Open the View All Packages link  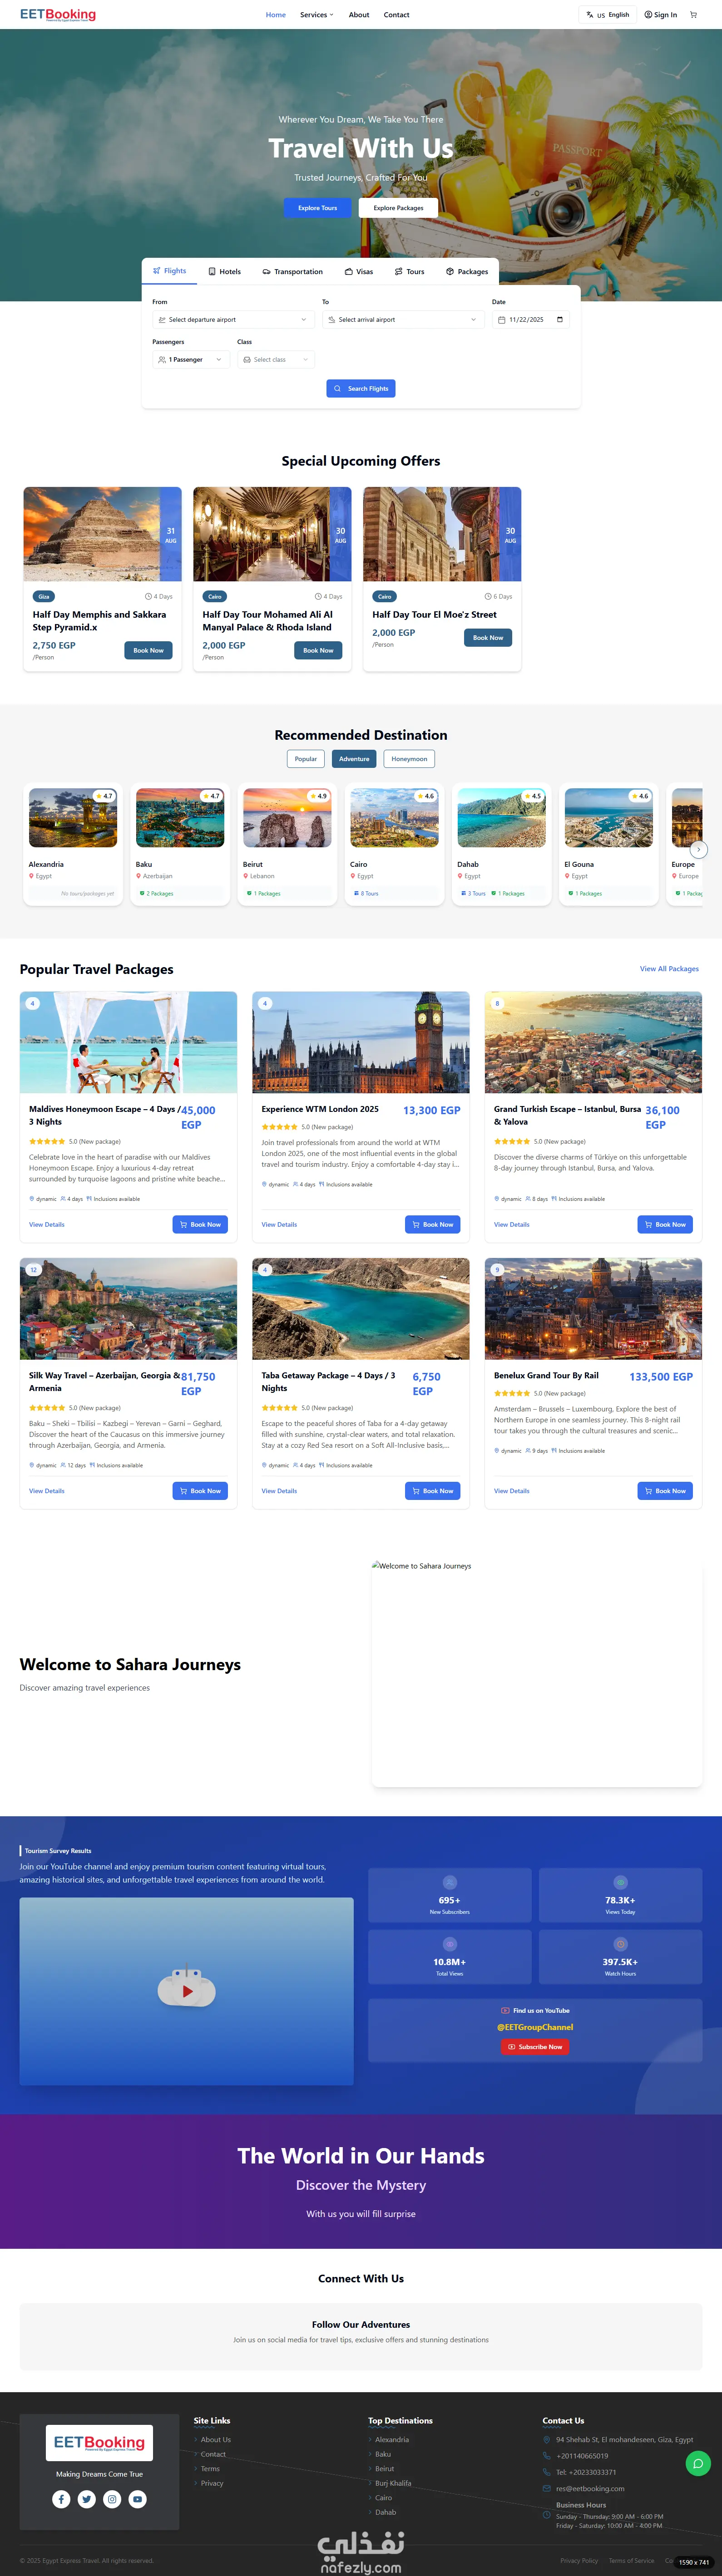tap(669, 969)
